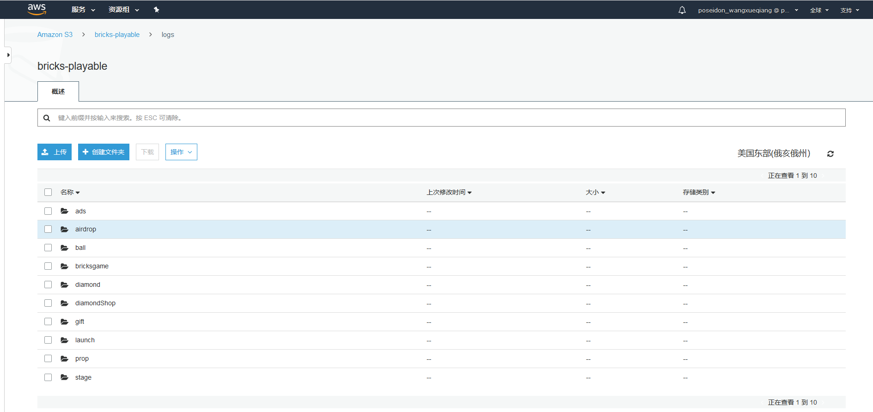Click the prop folder icon

pyautogui.click(x=65, y=358)
